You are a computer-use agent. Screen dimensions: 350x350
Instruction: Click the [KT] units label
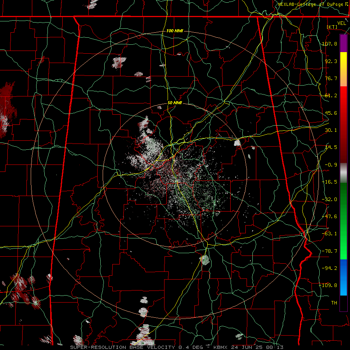332,27
